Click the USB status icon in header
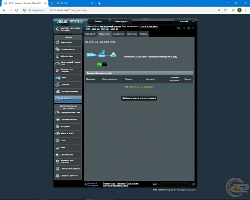250x200 pixels. click(x=193, y=28)
